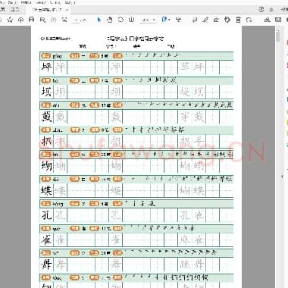
Task: Upload the file with the cloud icon
Action: 21,20
